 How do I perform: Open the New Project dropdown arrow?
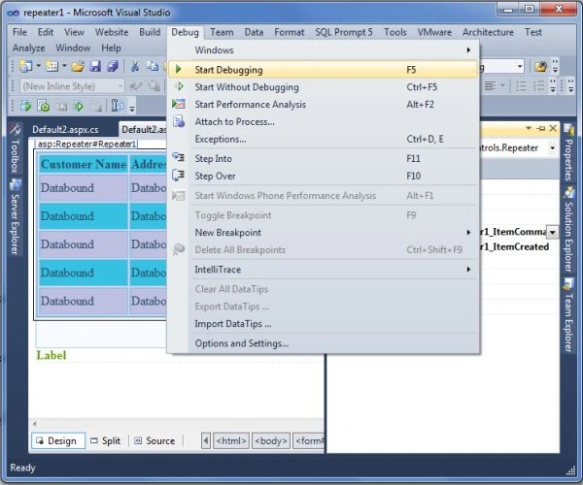tap(38, 66)
